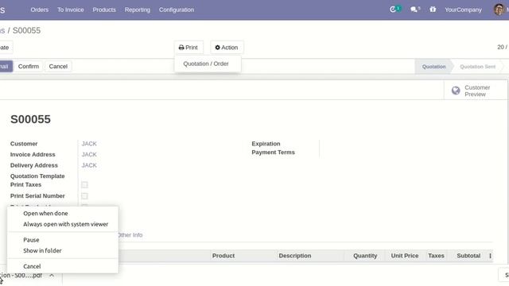
Task: Select the Quotation status stage
Action: [433, 67]
